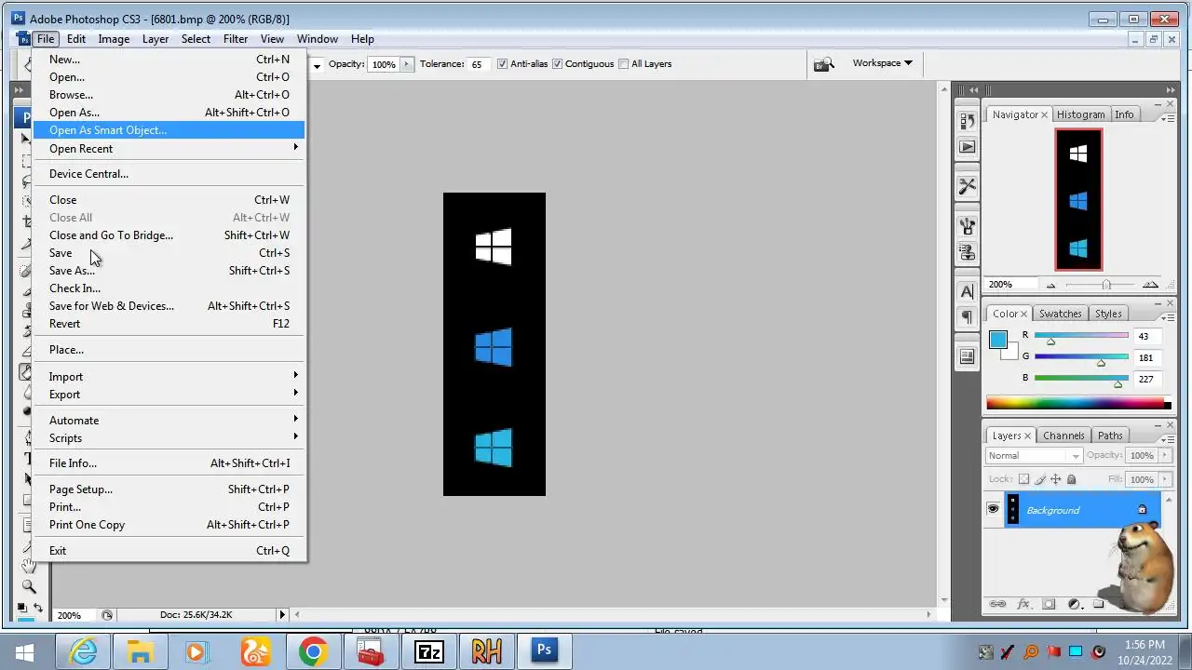
Task: Switch to the Swatches tab
Action: coord(1060,314)
